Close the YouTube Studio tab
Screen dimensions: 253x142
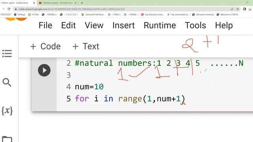click(76, 3)
